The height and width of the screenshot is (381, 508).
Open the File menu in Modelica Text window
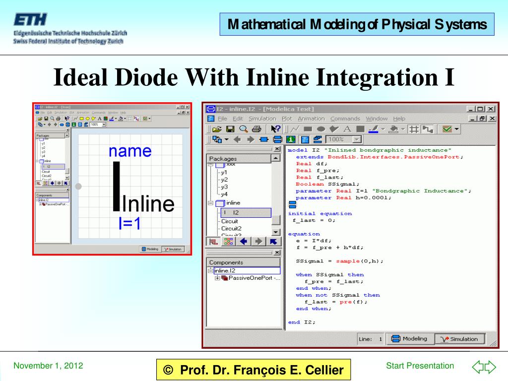point(222,119)
